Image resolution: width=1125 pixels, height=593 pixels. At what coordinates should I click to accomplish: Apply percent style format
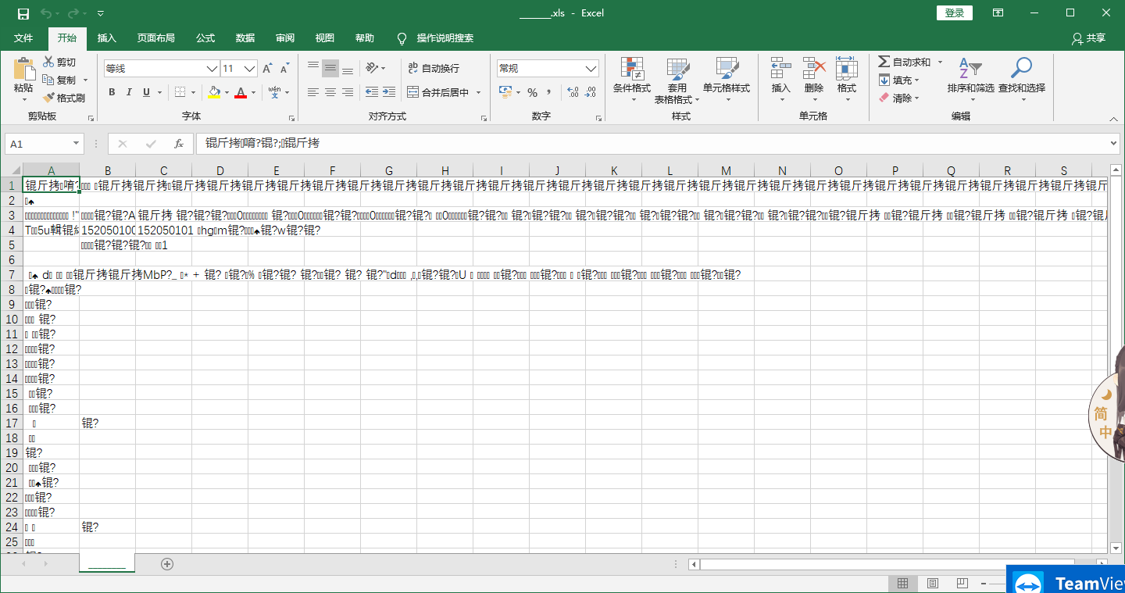532,92
